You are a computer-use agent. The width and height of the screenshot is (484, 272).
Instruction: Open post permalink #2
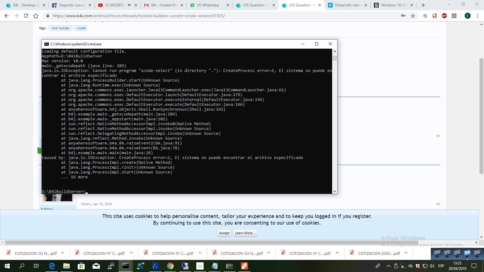point(438,204)
